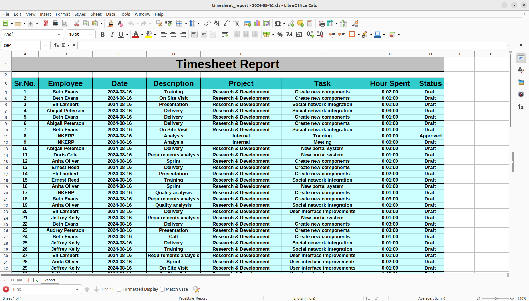Open Find & Replace from the toolbar
The width and height of the screenshot is (529, 301).
(x=159, y=23)
